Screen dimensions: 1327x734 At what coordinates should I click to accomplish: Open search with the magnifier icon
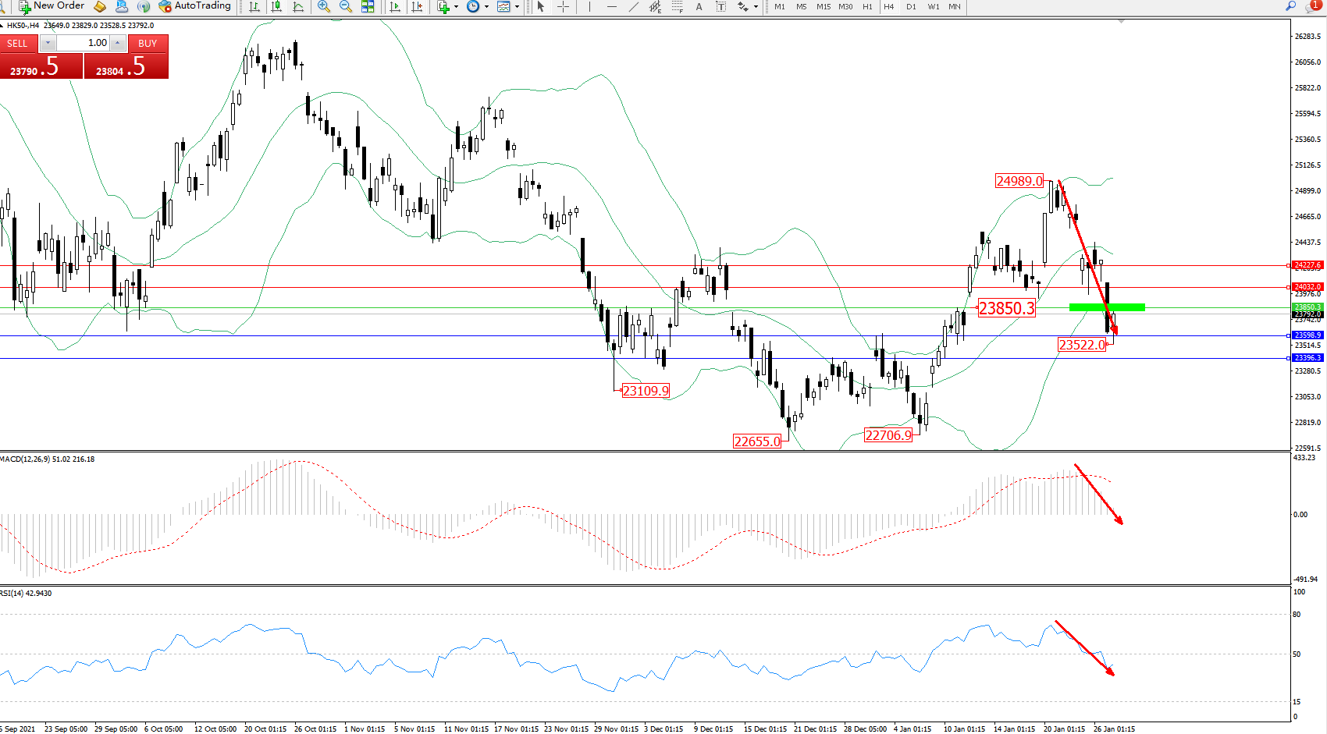click(x=1290, y=6)
